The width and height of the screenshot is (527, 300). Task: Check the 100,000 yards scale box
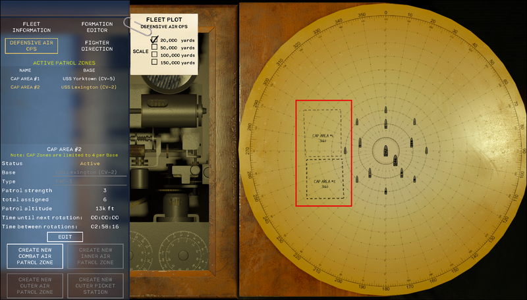pos(154,55)
